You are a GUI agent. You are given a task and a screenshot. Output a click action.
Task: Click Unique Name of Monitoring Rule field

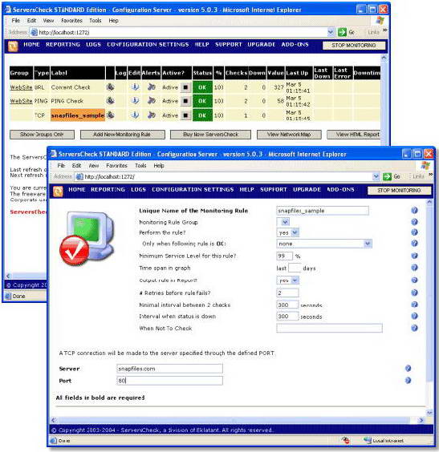[x=323, y=211]
